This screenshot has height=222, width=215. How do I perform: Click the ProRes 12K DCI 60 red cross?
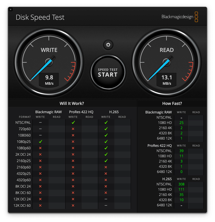pyautogui.click(x=73, y=205)
